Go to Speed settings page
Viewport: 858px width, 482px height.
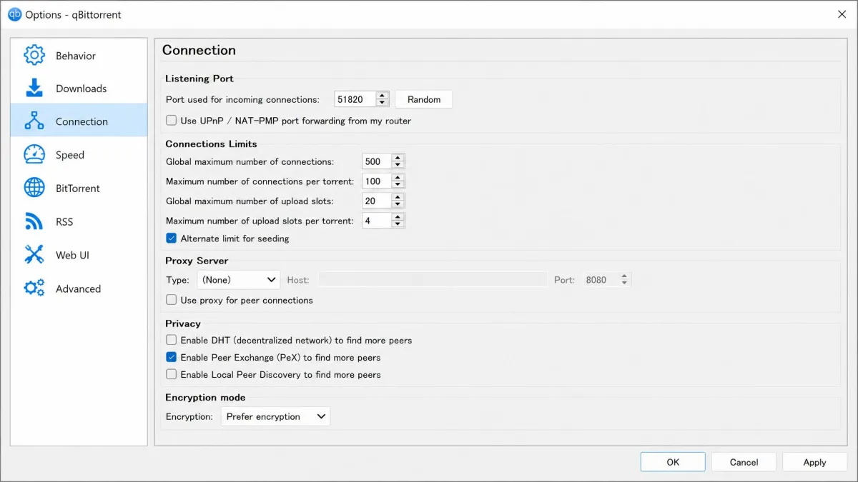pos(79,154)
